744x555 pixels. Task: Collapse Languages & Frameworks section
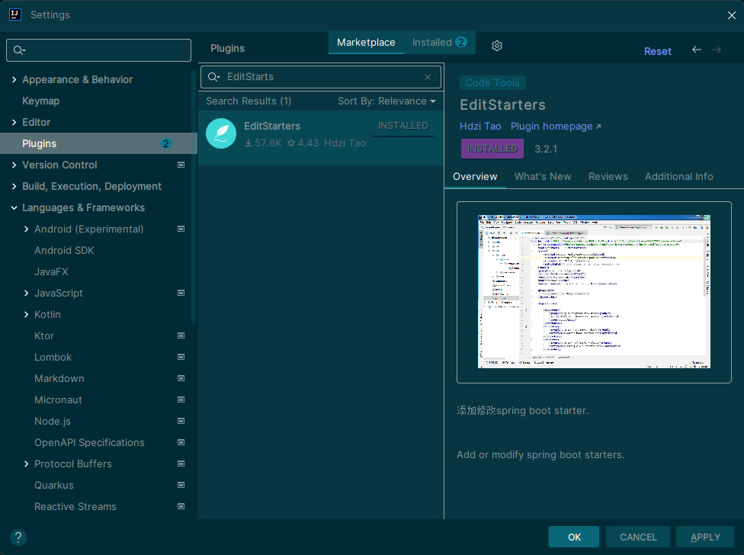click(x=14, y=208)
